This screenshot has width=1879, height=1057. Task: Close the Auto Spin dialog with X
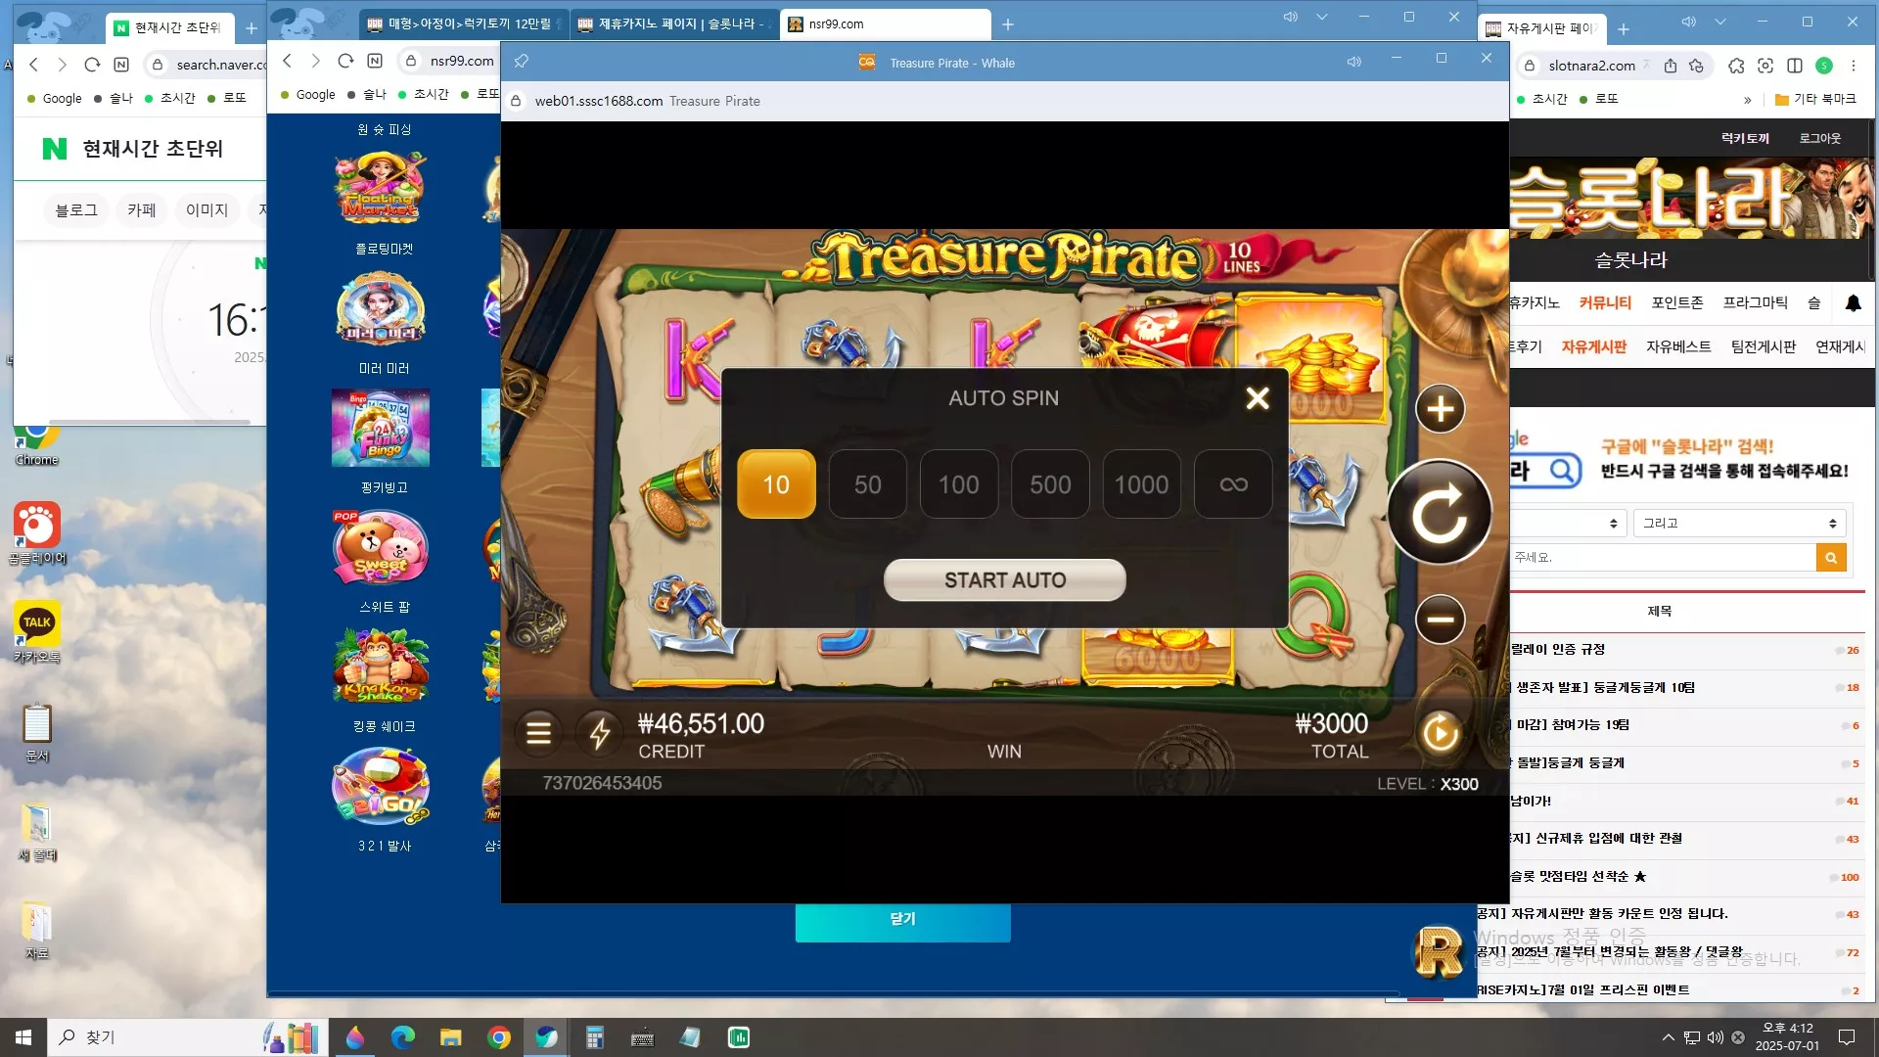(x=1258, y=398)
